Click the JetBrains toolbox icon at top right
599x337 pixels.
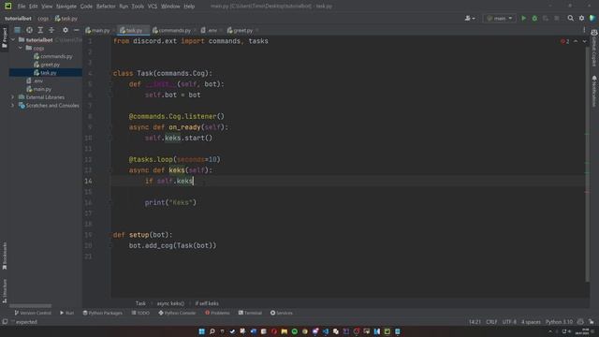(x=592, y=19)
